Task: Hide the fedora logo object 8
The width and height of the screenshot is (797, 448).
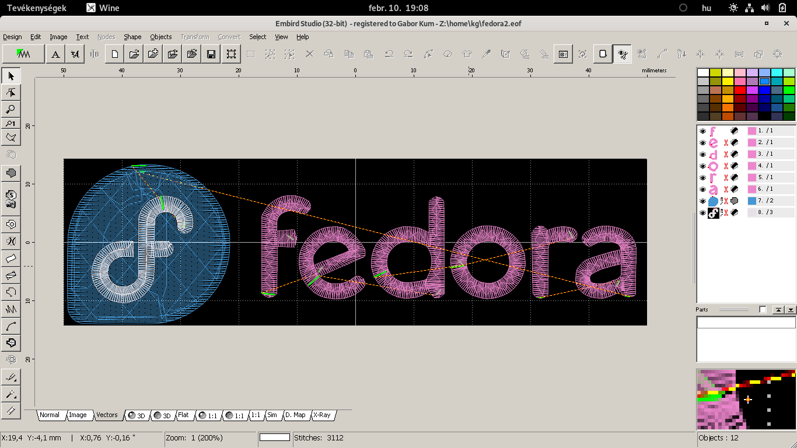Action: coord(702,213)
